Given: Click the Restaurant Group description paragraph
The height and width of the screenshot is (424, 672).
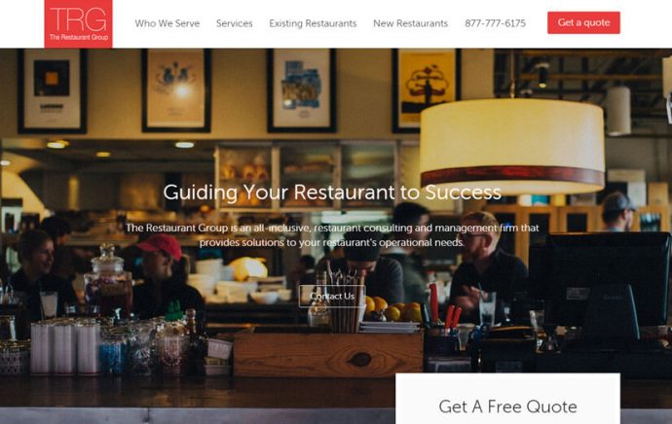Looking at the screenshot, I should click(332, 235).
